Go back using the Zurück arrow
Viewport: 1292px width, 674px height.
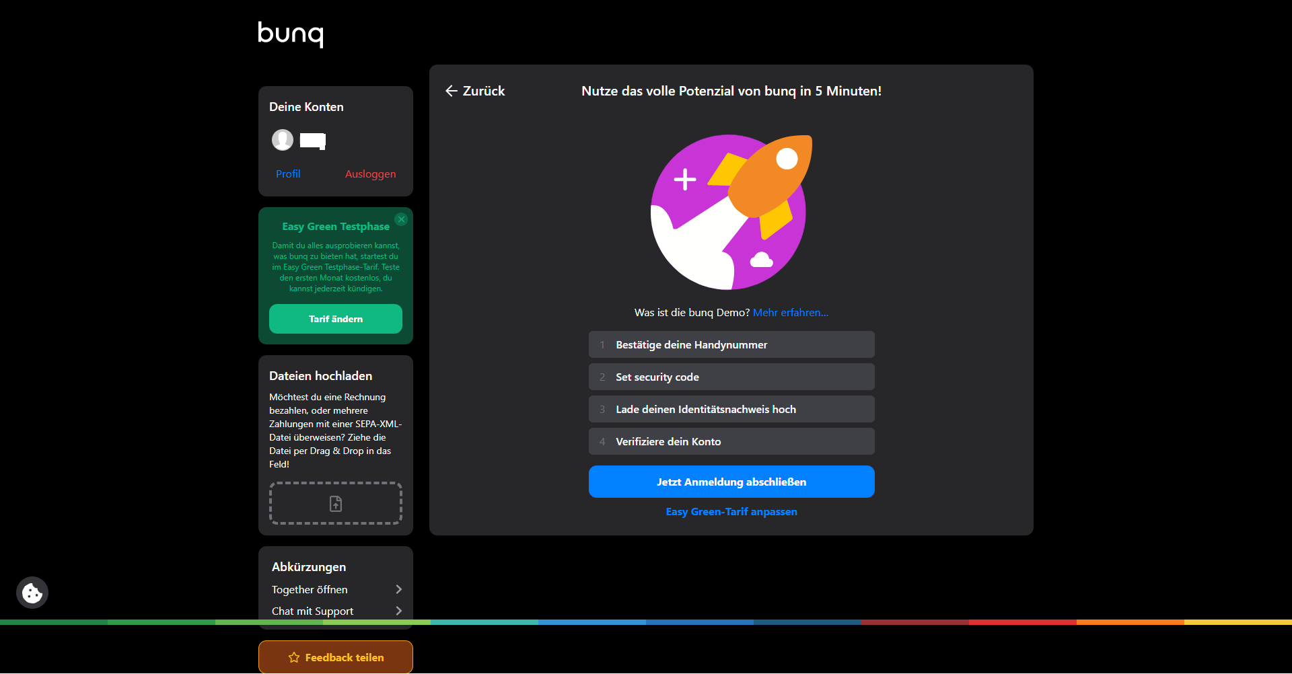pyautogui.click(x=475, y=91)
